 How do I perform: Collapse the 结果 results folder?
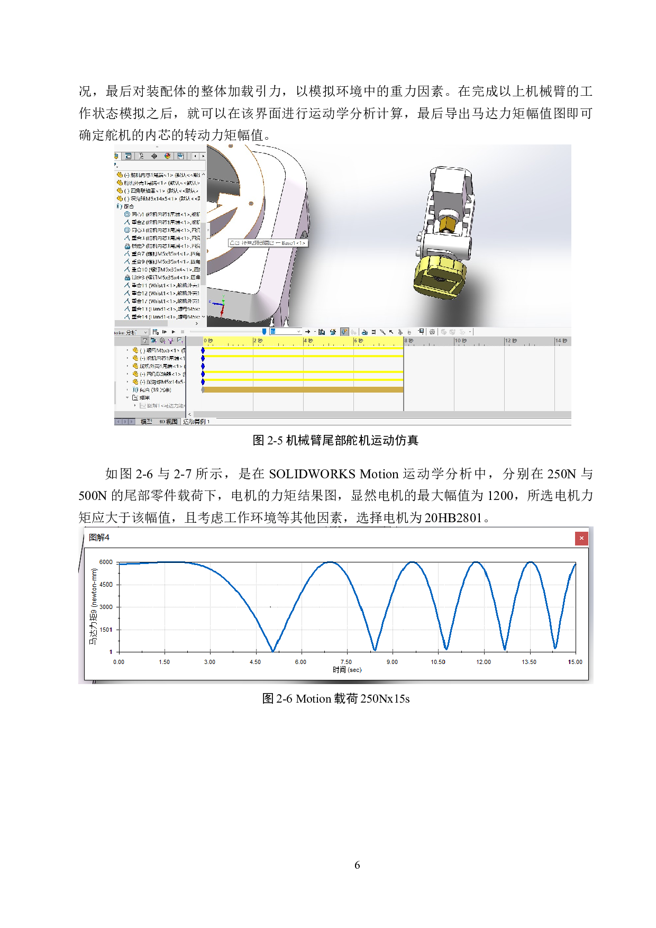127,397
